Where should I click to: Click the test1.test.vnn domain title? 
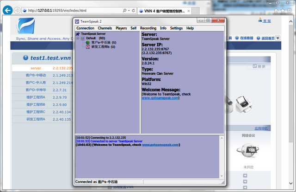coord(50,58)
